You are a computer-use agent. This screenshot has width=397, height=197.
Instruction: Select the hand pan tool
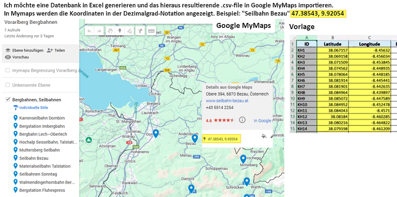[110, 31]
